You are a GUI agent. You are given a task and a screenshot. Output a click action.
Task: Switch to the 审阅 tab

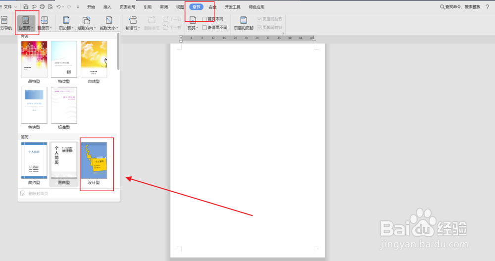click(x=164, y=7)
